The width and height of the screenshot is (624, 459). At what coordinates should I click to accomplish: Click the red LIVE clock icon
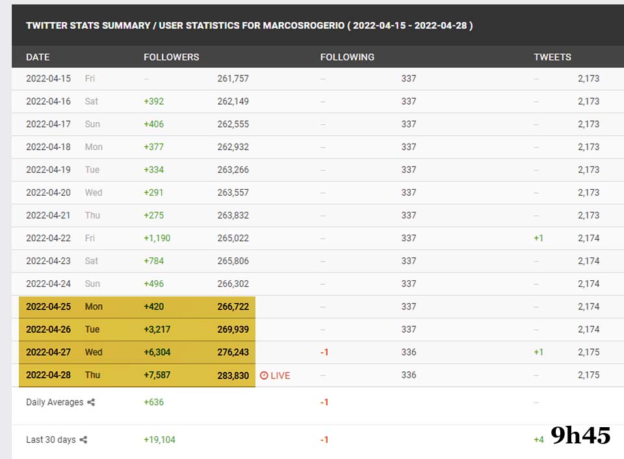click(x=264, y=376)
